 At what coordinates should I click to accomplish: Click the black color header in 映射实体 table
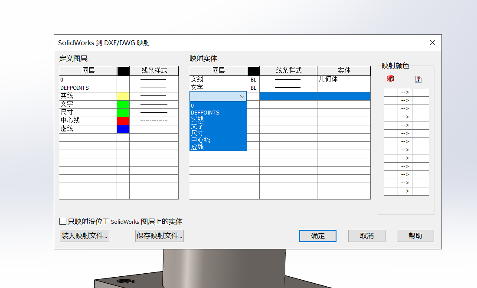[x=253, y=71]
